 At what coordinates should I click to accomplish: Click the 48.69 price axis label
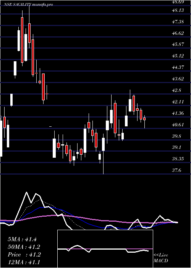coord(178,2)
